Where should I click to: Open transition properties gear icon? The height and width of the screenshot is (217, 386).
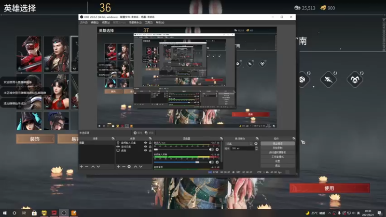click(256, 144)
